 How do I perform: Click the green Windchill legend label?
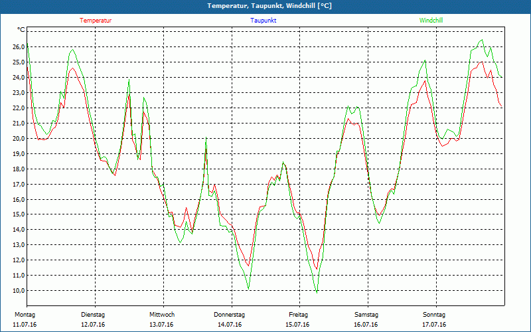click(x=431, y=21)
